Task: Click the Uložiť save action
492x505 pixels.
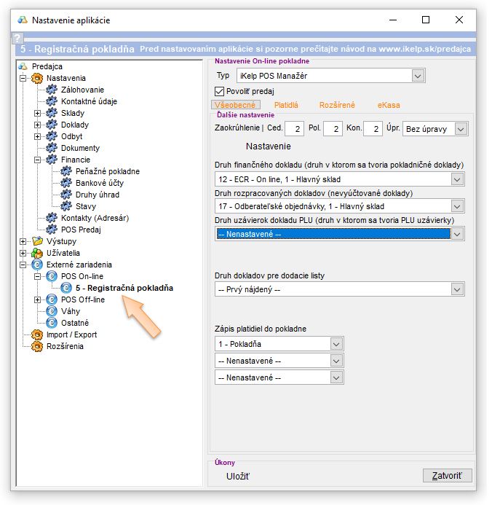Action: [x=237, y=476]
